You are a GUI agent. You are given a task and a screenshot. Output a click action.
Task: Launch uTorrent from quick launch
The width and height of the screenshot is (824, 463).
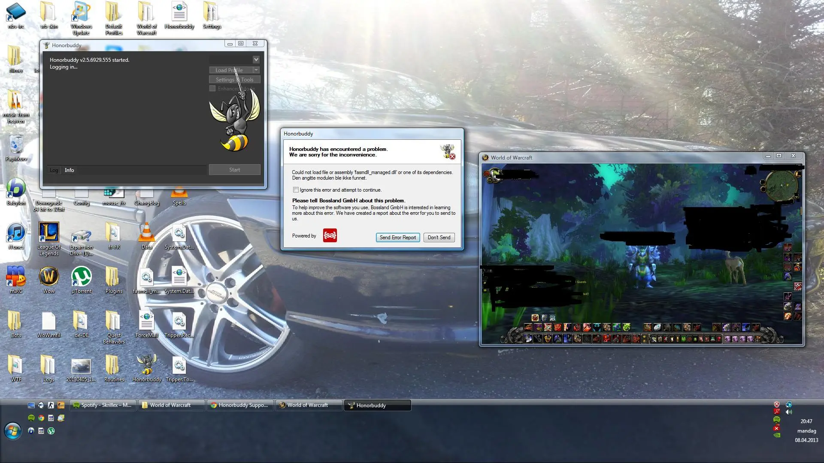coord(51,431)
